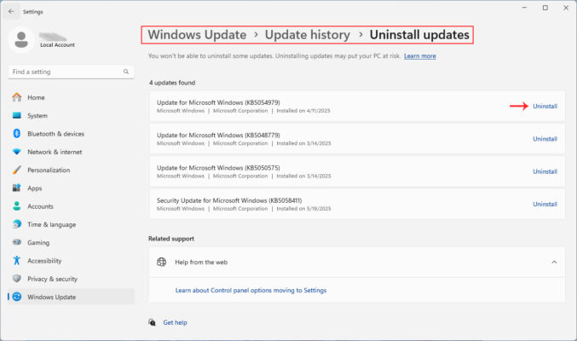The image size is (577, 341).
Task: Click the Personalization paintbrush icon
Action: [x=16, y=170]
